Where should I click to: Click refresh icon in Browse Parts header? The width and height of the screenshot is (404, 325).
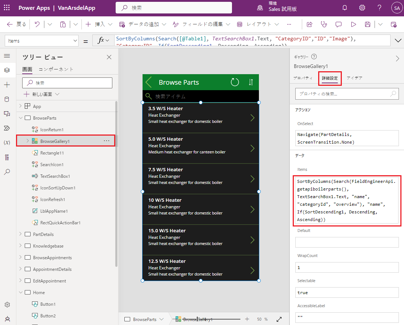(235, 82)
